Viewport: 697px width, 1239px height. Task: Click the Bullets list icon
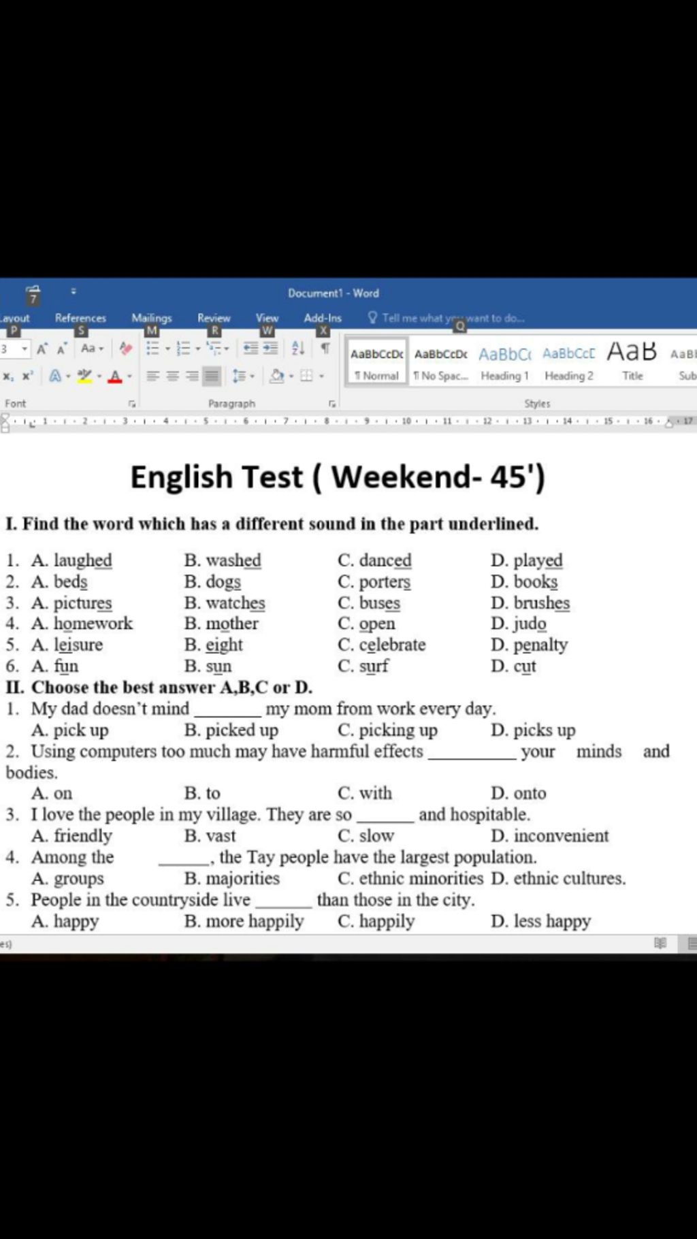(x=152, y=349)
